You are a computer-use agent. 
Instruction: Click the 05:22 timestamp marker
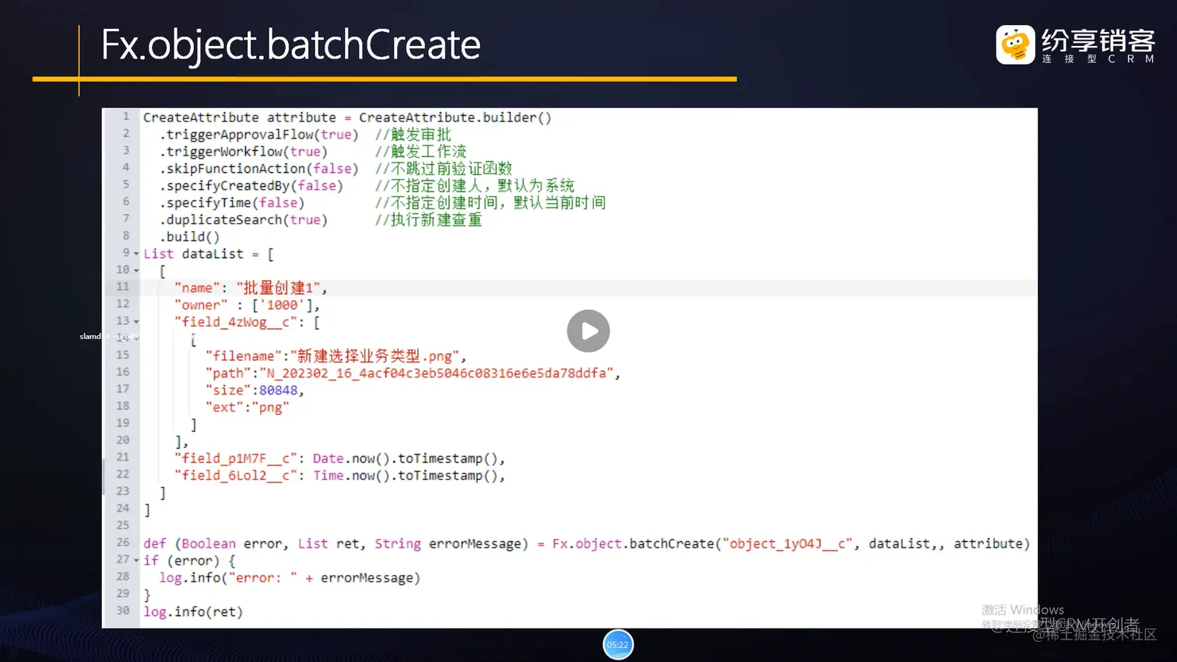tap(617, 645)
